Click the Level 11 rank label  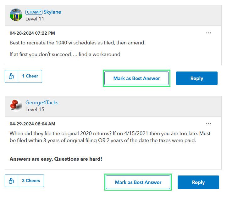[x=35, y=19]
